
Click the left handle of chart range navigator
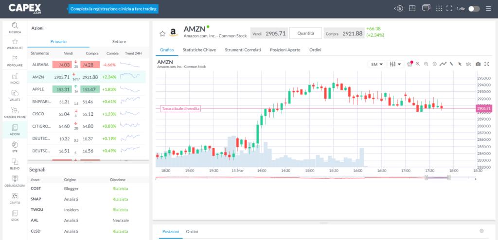(426, 177)
